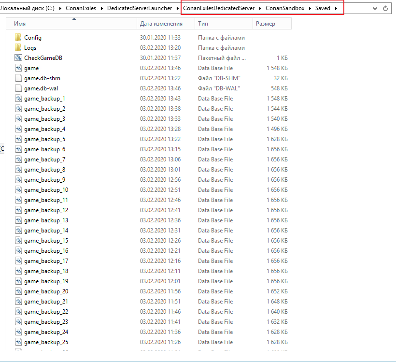Click the game_backup_13 file icon
The image size is (396, 362).
(18, 220)
